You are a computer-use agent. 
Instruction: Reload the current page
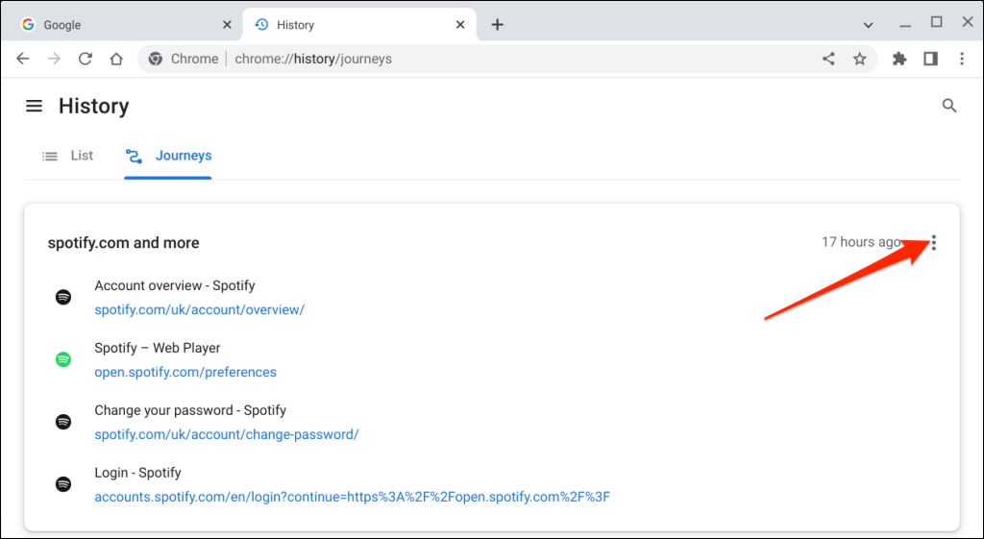[86, 59]
